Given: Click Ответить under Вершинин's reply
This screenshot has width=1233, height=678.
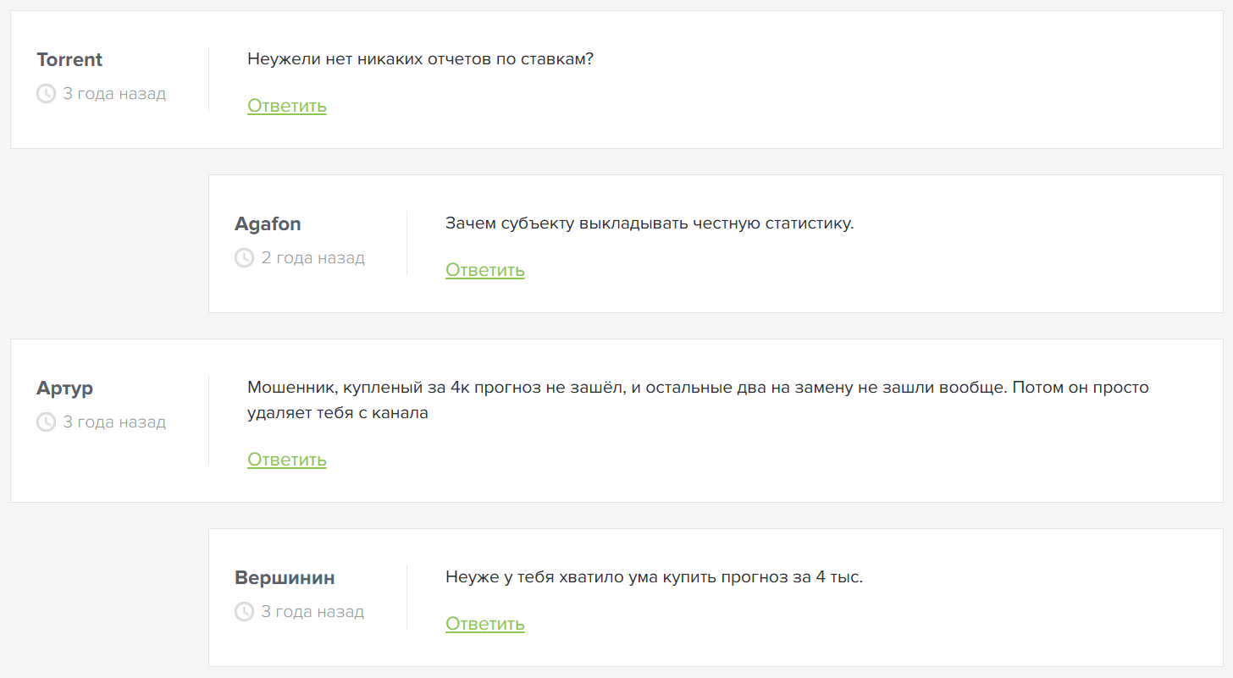Looking at the screenshot, I should click(x=485, y=624).
